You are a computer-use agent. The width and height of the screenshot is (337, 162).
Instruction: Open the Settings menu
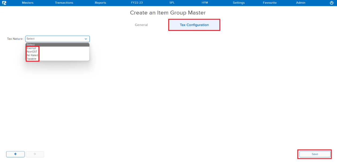click(239, 3)
